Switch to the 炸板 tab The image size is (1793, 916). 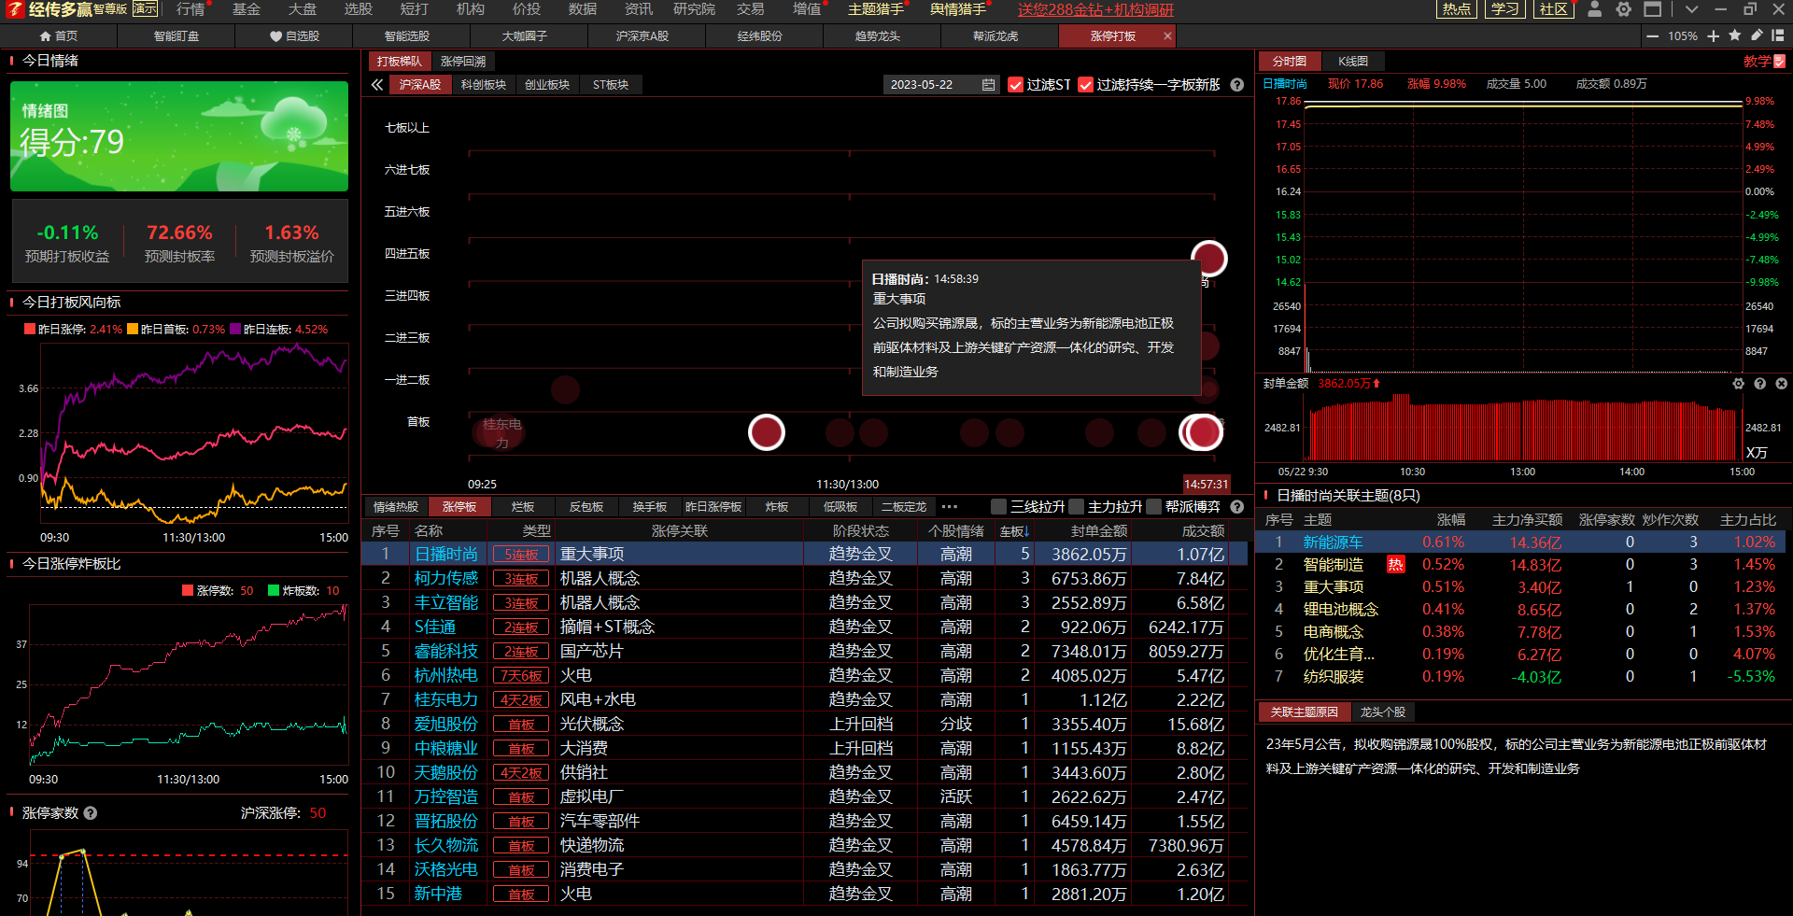point(777,507)
